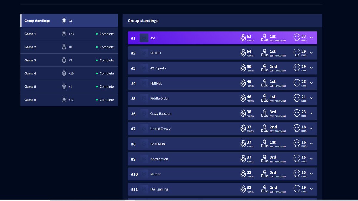Expand the A2 eSports row chevron

(311, 68)
